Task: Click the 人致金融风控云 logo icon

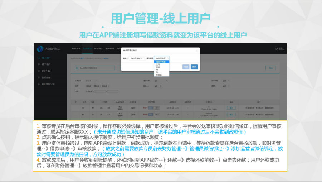Action: click(40, 49)
